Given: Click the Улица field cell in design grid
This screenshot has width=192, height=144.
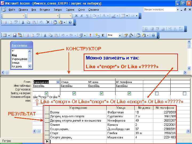Looking at the screenshot, I should tap(74, 82).
